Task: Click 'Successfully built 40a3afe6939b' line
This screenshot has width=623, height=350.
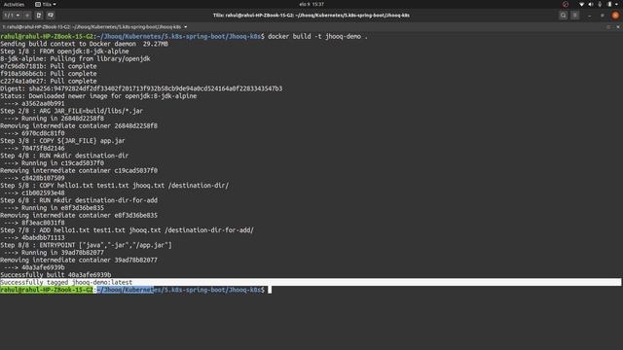Action: (55, 274)
